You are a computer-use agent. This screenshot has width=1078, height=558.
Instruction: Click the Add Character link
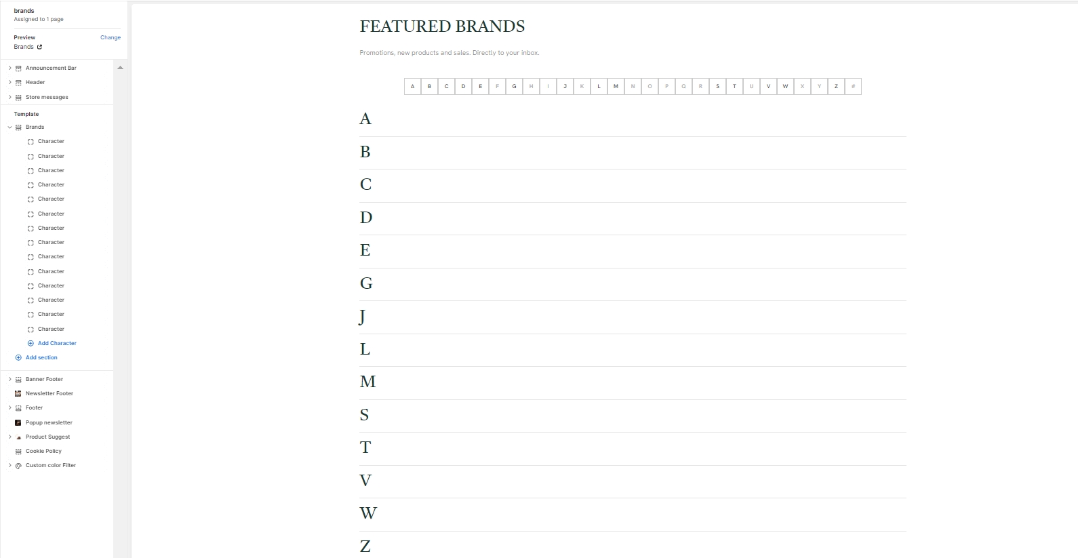[x=57, y=343]
